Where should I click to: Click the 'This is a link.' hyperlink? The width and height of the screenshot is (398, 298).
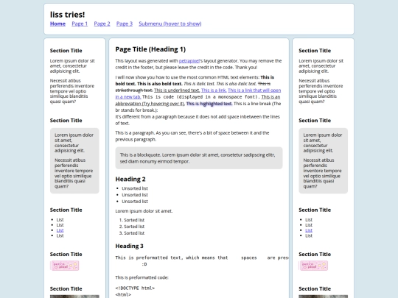(x=214, y=91)
